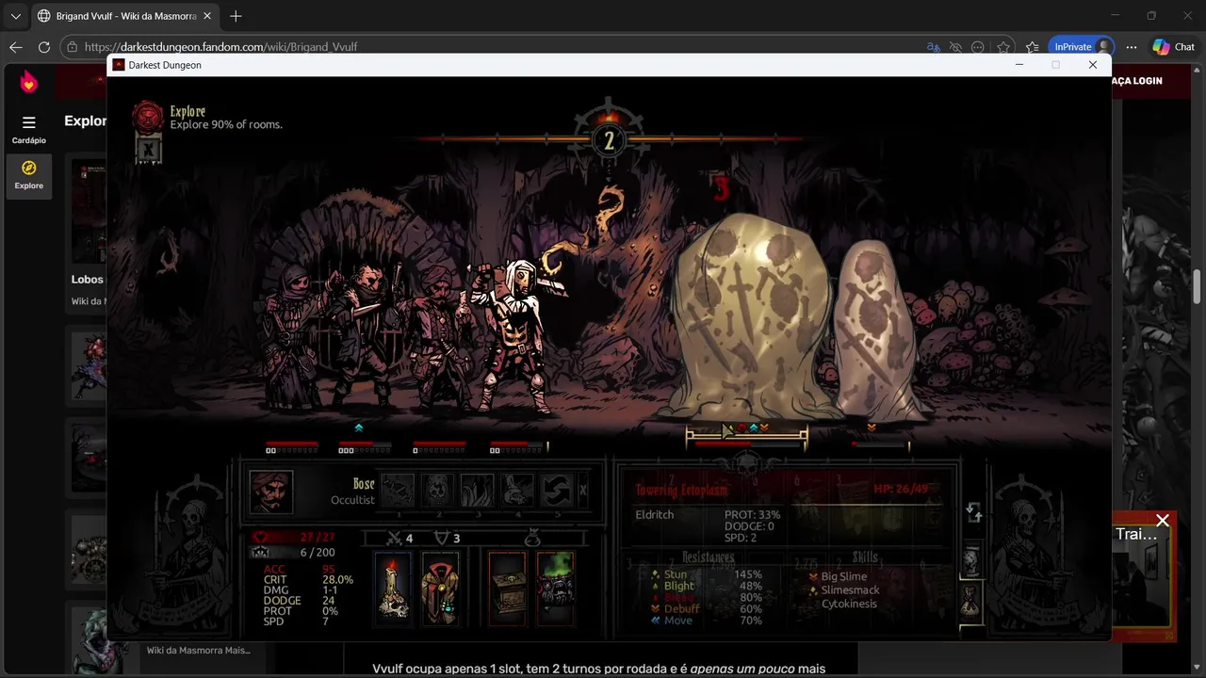Open the Copilot Chat button
Image resolution: width=1206 pixels, height=678 pixels.
1174,47
